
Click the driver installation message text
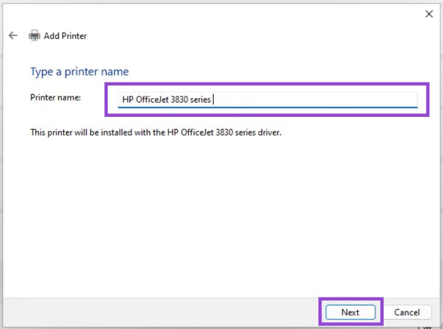(x=156, y=133)
